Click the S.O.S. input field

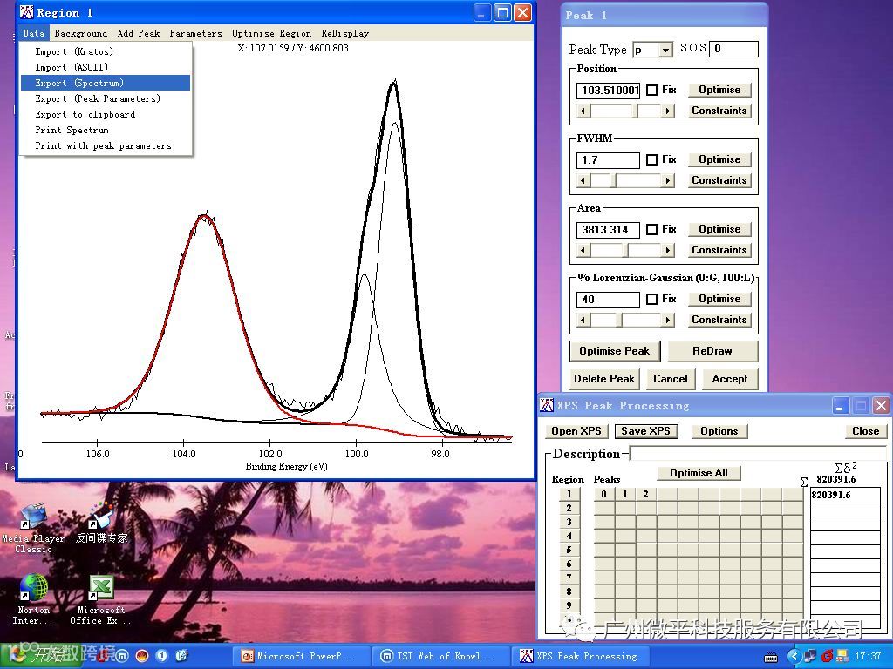tap(733, 49)
